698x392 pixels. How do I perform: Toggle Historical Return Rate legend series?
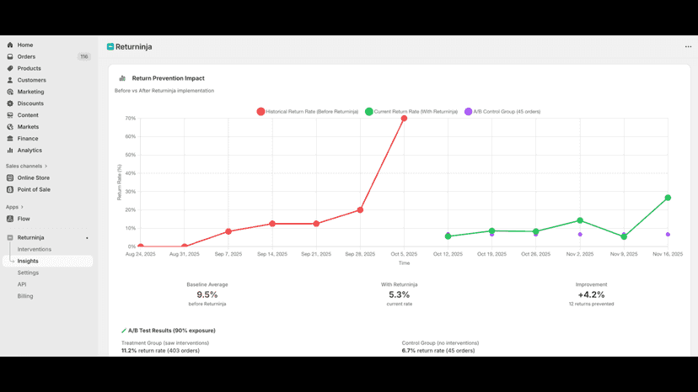click(x=308, y=112)
